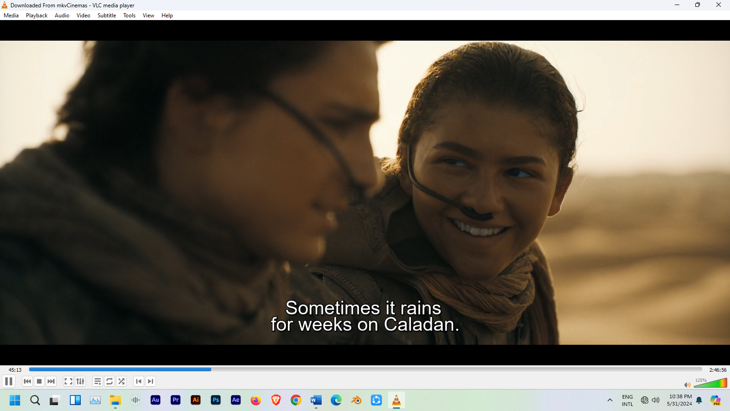Go to next chapter
The width and height of the screenshot is (730, 411).
point(151,381)
